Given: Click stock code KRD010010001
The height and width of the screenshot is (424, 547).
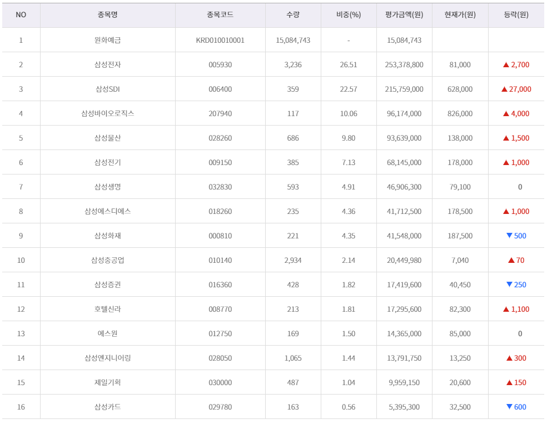Looking at the screenshot, I should [220, 40].
